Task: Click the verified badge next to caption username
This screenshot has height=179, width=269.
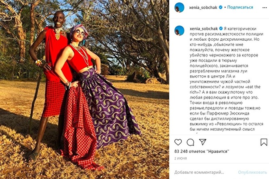Action: 221,29
